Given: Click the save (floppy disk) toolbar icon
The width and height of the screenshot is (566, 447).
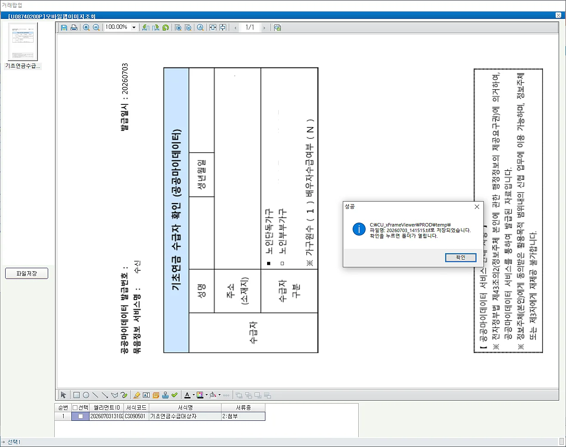Looking at the screenshot, I should [x=64, y=28].
